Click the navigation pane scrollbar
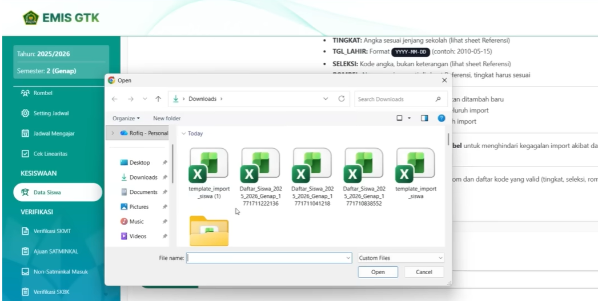 [172, 164]
